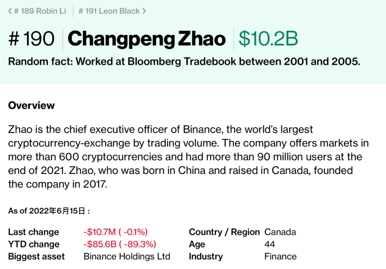Click the Country / Region label
The image size is (386, 269).
tap(224, 232)
